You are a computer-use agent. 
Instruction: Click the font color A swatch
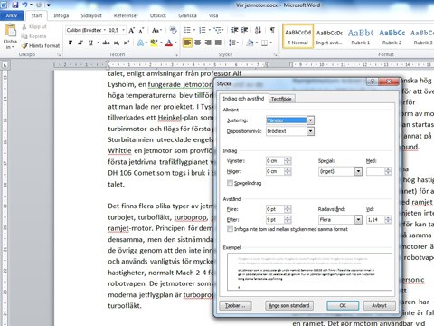pos(169,43)
